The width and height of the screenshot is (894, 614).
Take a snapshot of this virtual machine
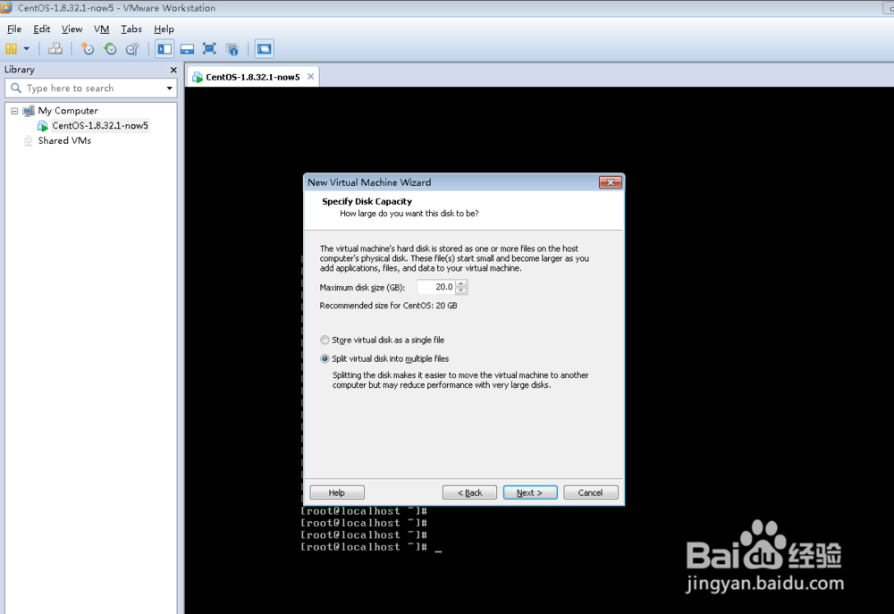[88, 49]
